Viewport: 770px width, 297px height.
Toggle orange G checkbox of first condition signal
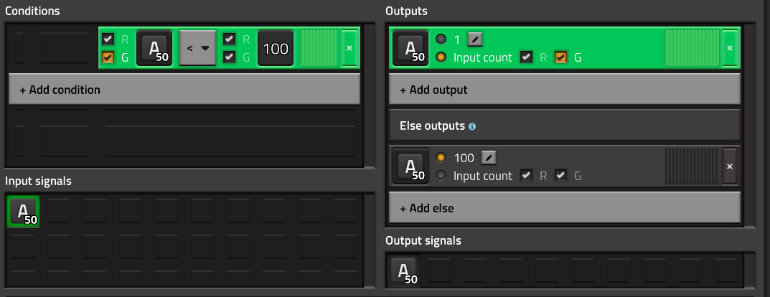click(108, 57)
